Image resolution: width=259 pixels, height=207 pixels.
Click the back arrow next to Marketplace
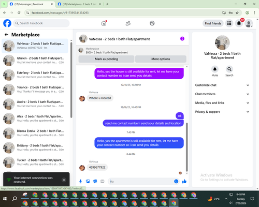point(6,35)
